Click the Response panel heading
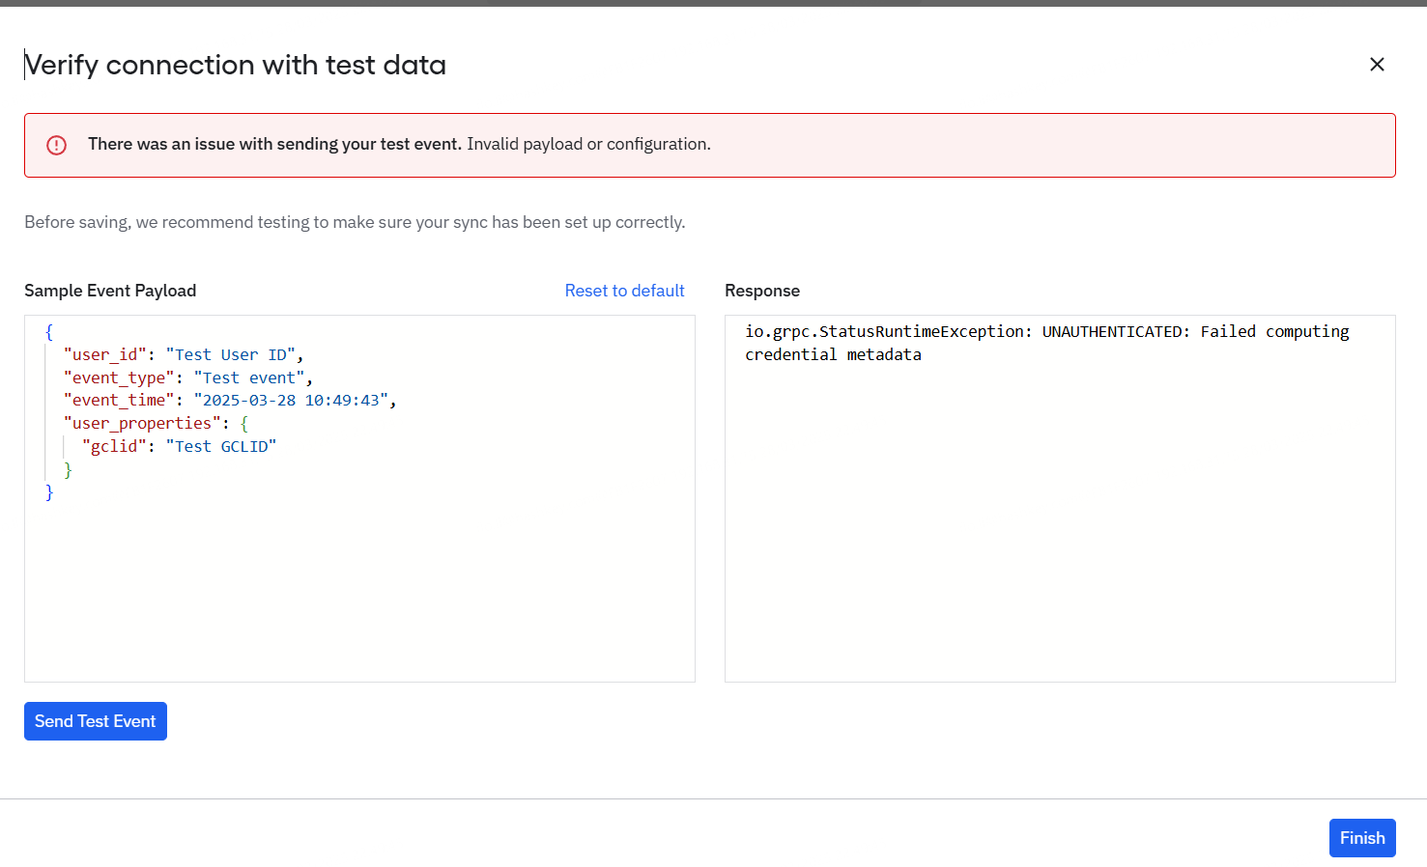 762,291
